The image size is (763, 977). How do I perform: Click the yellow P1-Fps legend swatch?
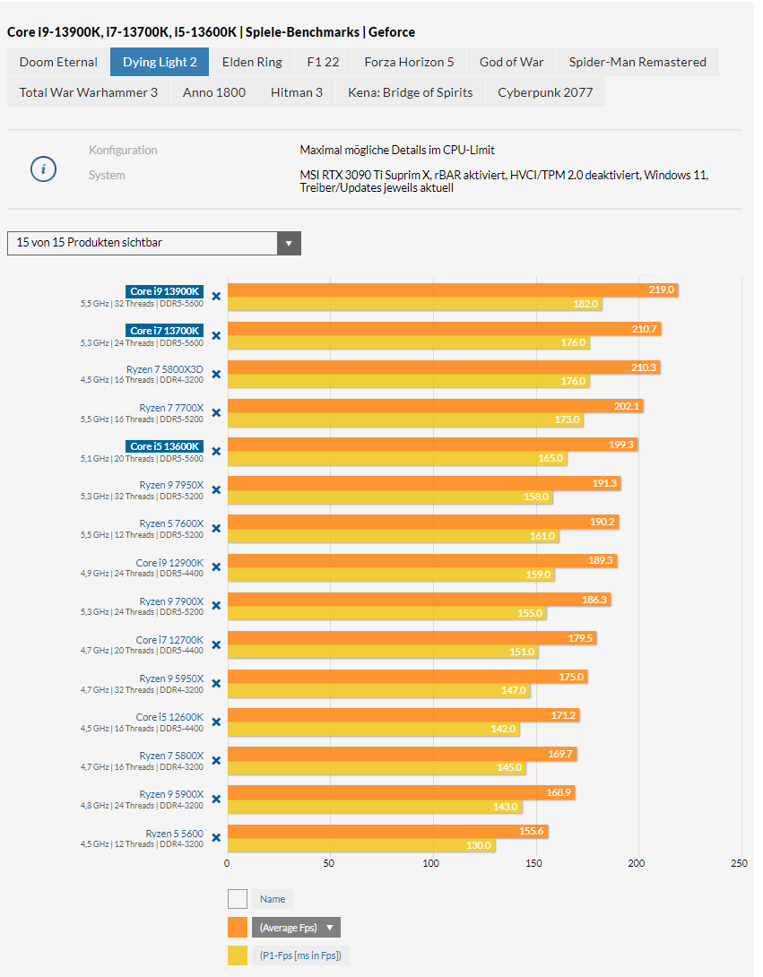(238, 955)
